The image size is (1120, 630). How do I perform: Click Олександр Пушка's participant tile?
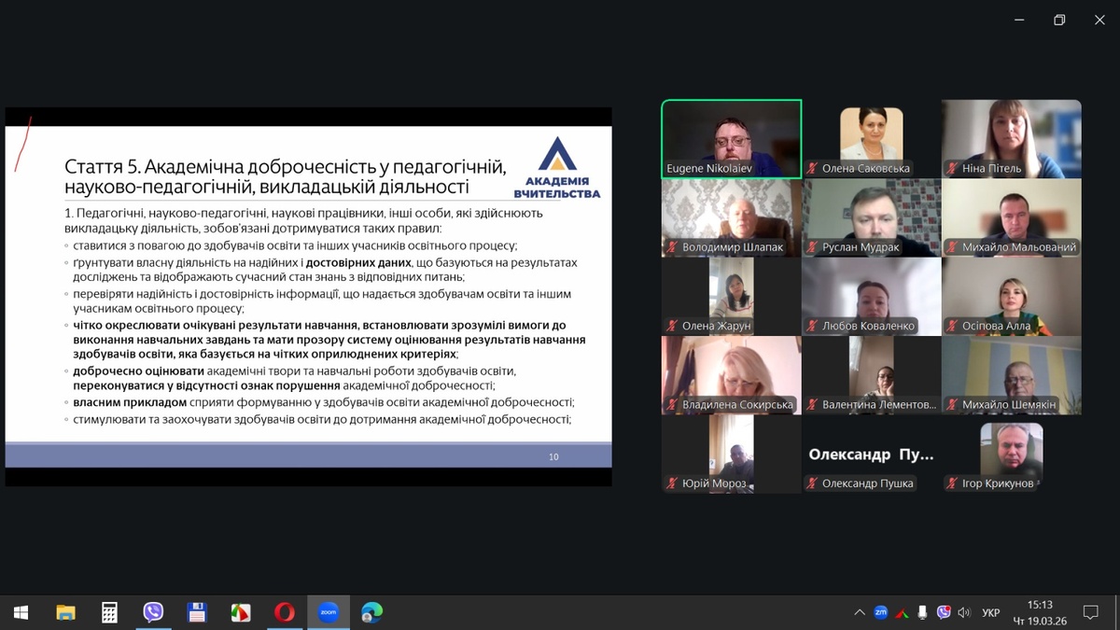[x=871, y=455]
